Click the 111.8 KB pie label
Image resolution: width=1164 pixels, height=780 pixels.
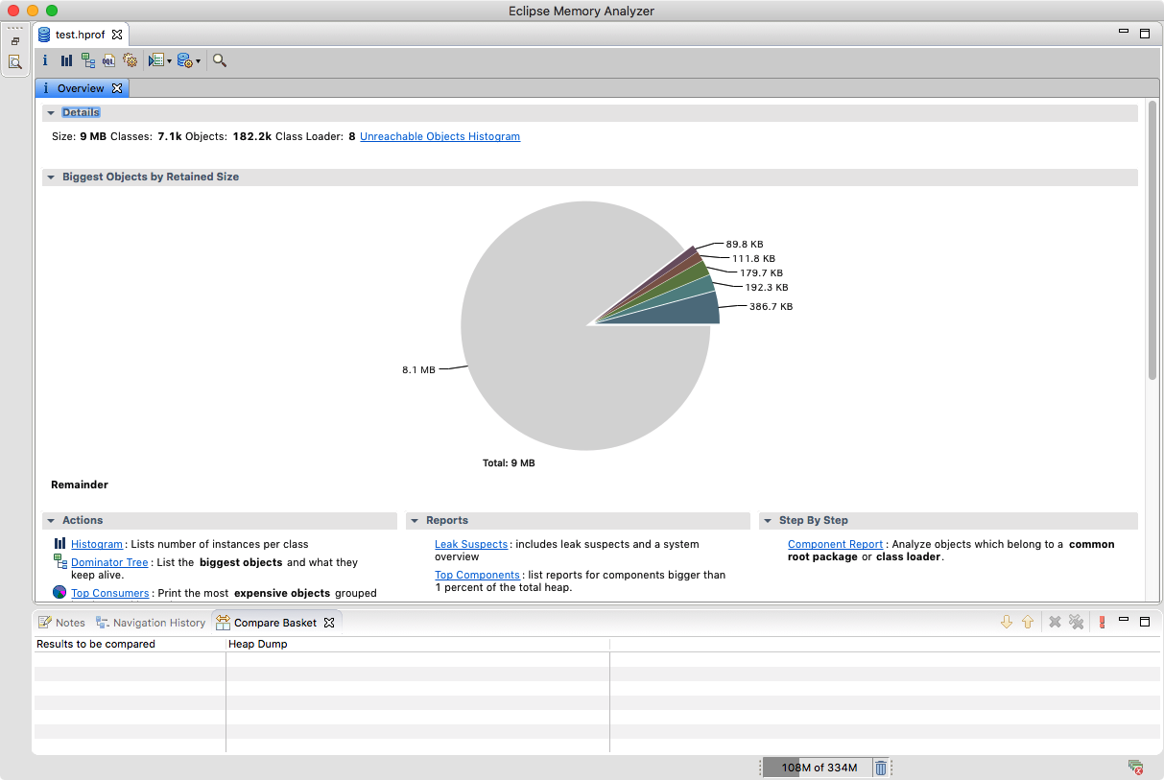pyautogui.click(x=753, y=259)
